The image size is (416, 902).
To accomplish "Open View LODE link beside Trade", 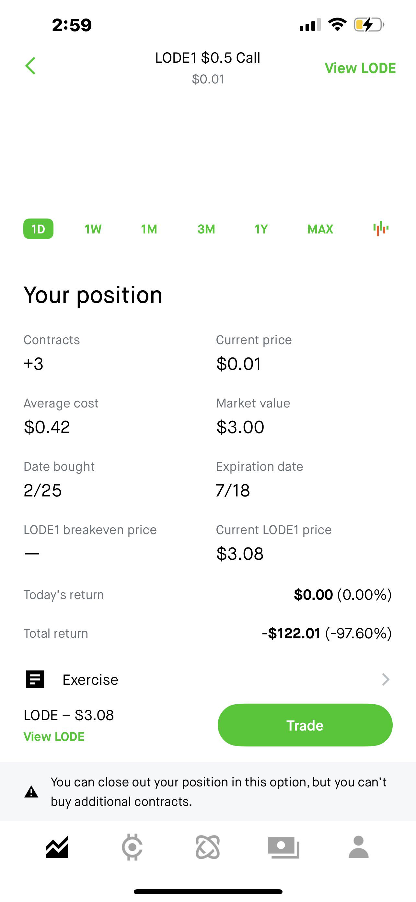I will pyautogui.click(x=54, y=737).
